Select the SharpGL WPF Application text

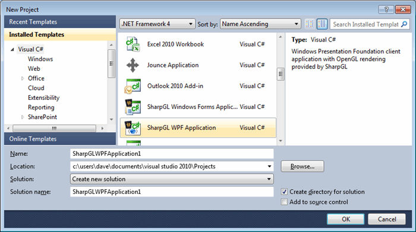point(181,128)
